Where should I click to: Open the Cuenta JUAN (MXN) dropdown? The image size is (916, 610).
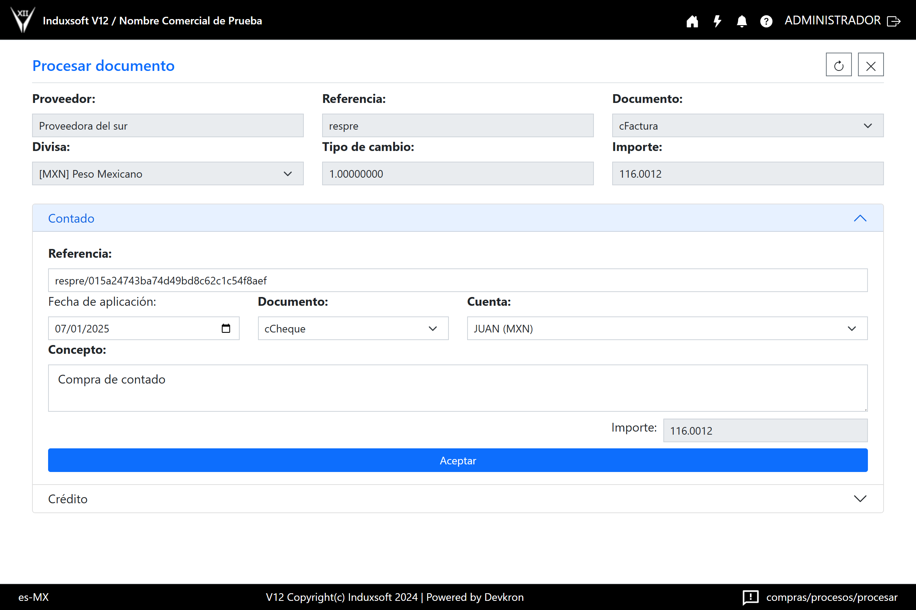tap(667, 328)
